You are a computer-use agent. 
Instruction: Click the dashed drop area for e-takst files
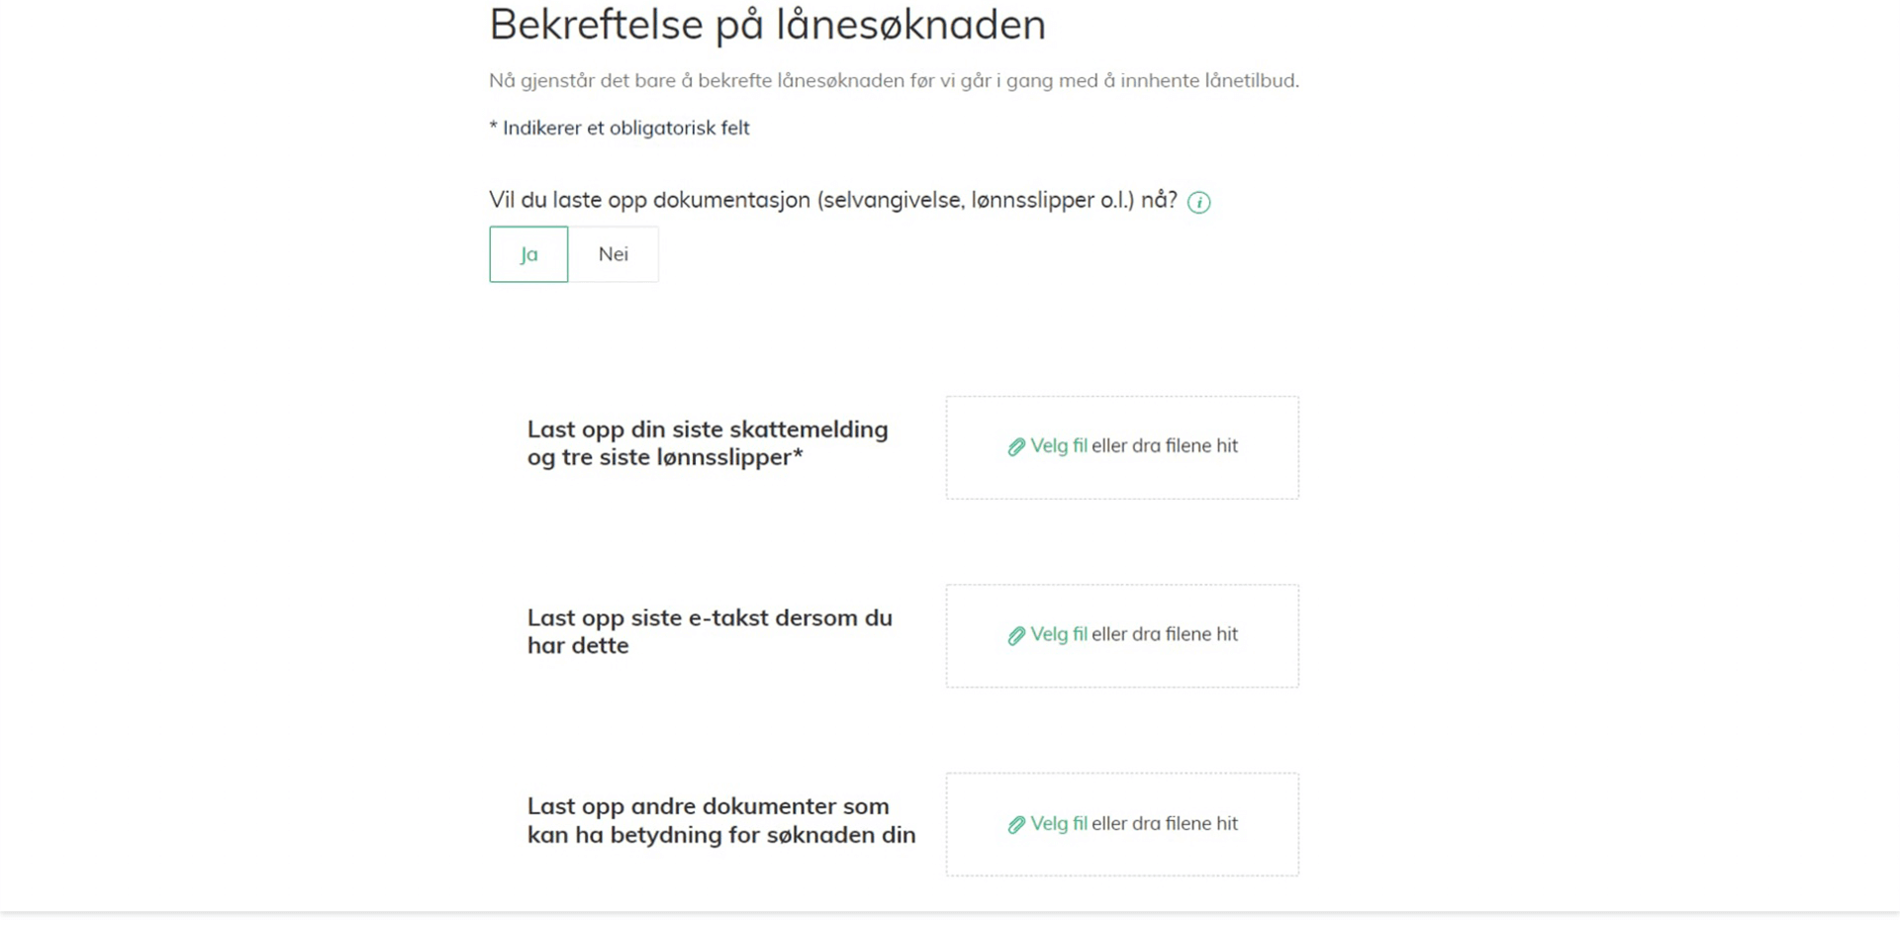(x=1121, y=635)
